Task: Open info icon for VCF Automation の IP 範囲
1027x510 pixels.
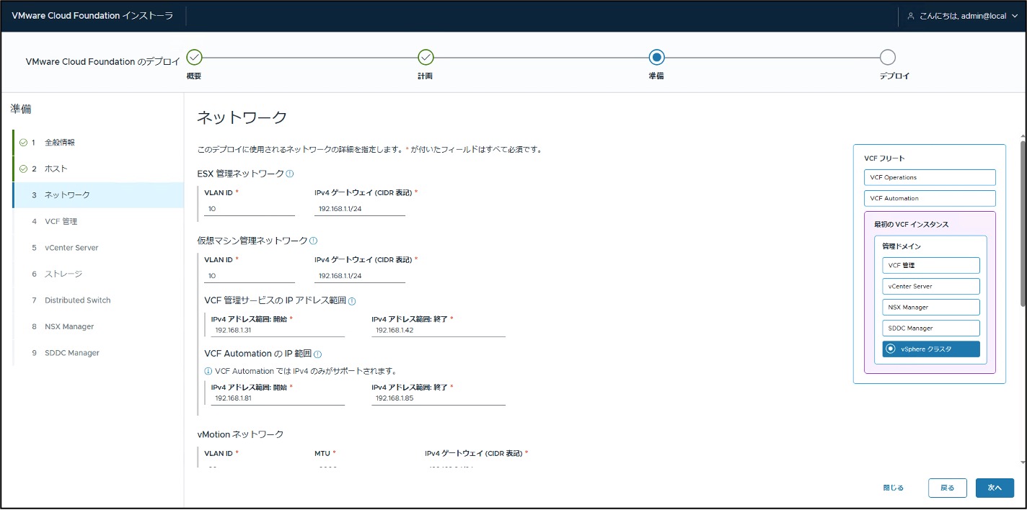Action: pyautogui.click(x=317, y=354)
